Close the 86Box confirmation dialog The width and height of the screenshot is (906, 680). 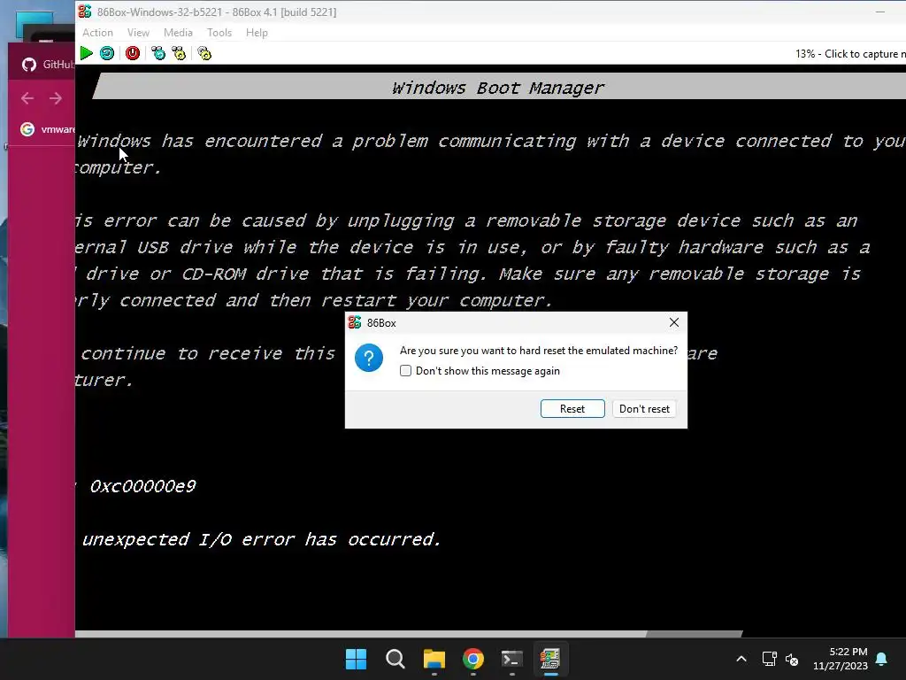(x=673, y=322)
